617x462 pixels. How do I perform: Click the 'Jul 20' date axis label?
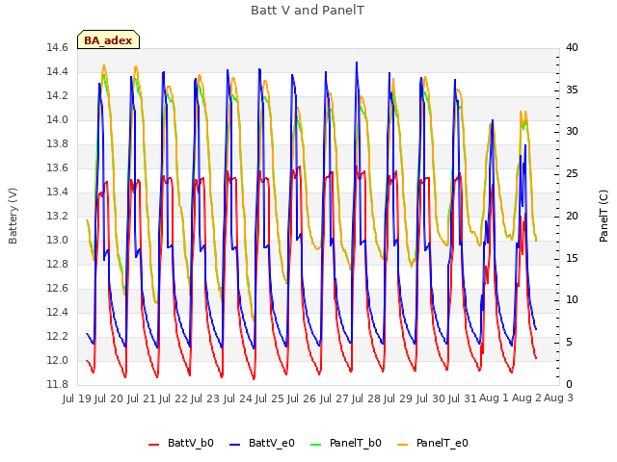coord(109,398)
